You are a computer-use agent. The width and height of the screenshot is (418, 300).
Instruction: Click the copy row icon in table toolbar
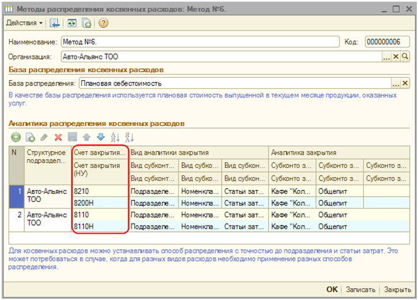pos(30,137)
